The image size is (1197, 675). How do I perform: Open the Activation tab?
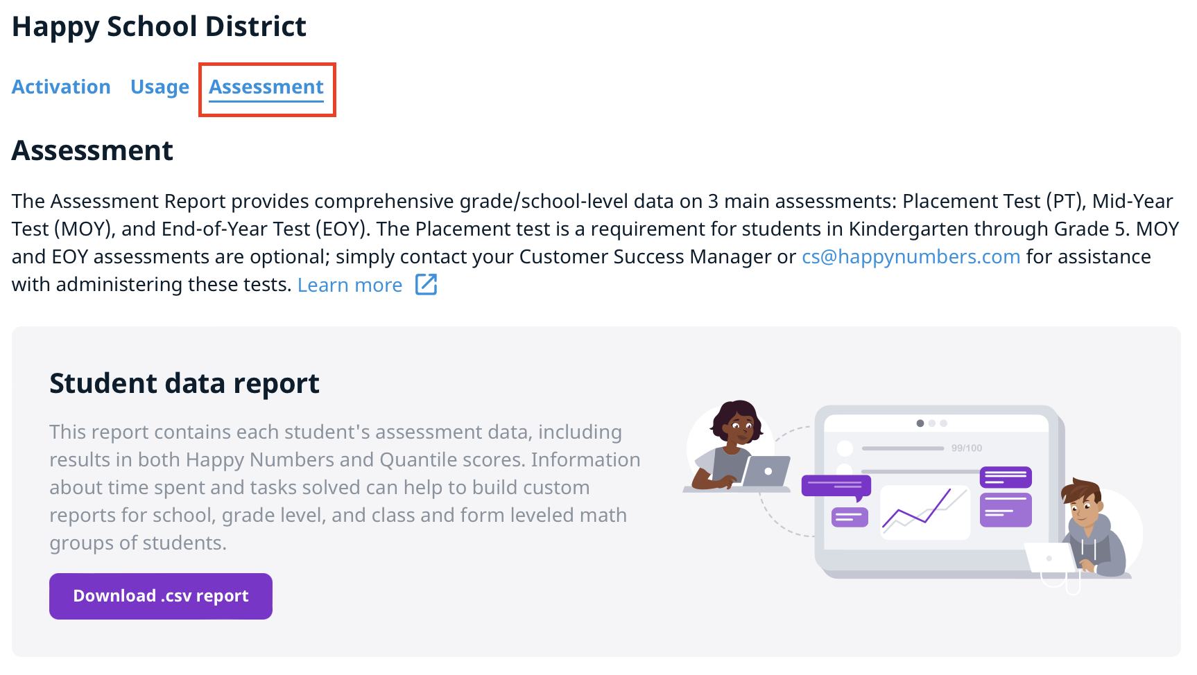[61, 87]
